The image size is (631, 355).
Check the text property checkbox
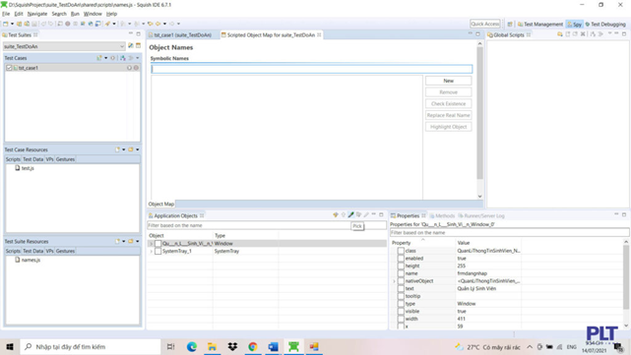point(401,289)
